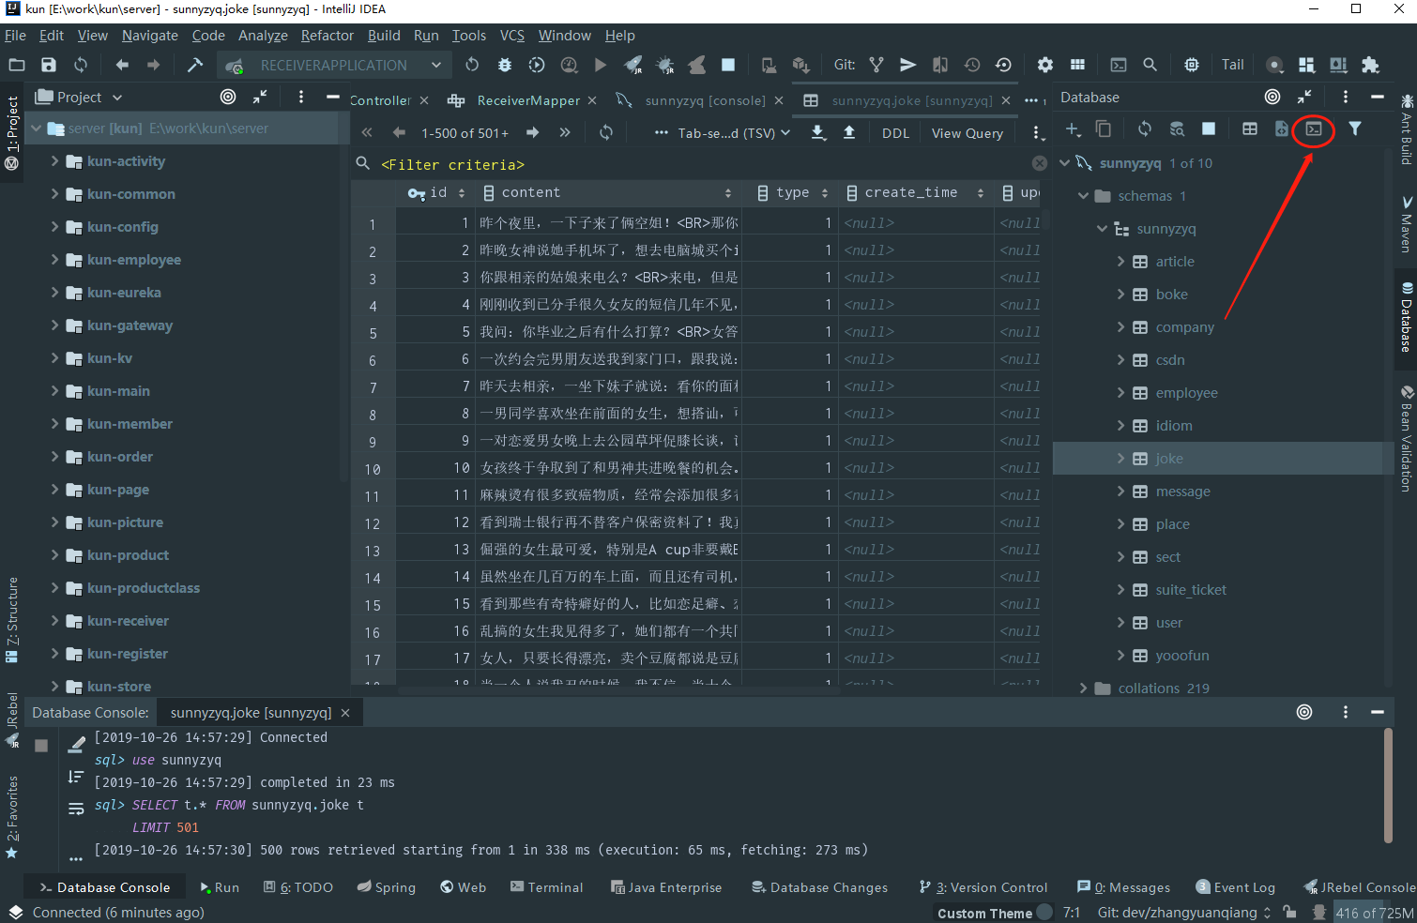1417x923 pixels.
Task: Toggle the 1: Project tool window stripe
Action: (12, 132)
